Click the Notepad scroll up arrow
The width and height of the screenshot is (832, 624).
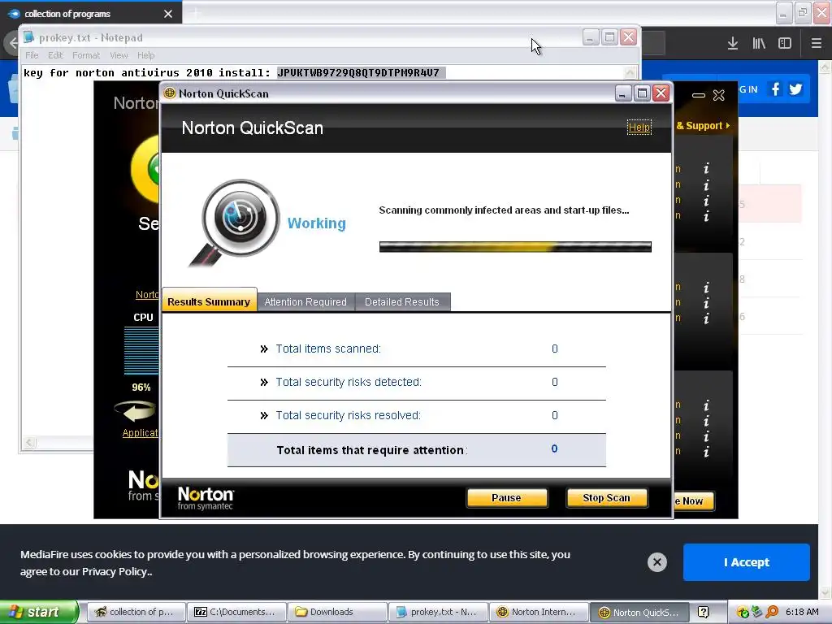(x=630, y=72)
